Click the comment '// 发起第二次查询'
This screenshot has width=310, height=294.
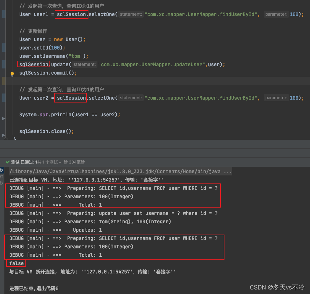pos(41,90)
